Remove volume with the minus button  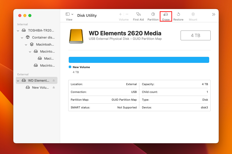point(127,14)
